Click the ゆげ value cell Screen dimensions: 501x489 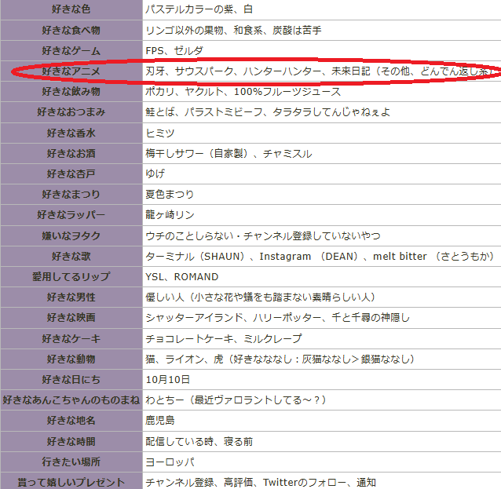[155, 173]
